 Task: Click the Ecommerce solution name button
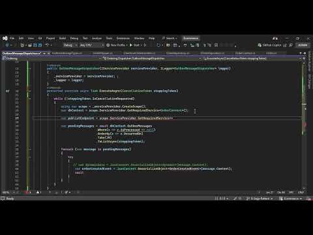tap(191, 39)
